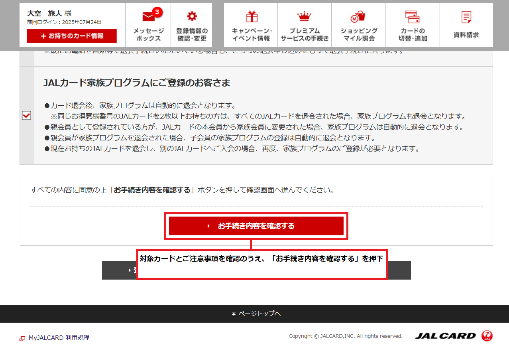Click the お手続き内容を確認する button
The image size is (509, 347).
[x=256, y=226]
